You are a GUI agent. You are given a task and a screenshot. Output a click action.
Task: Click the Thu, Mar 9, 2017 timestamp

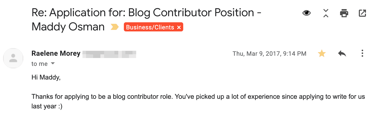[269, 54]
